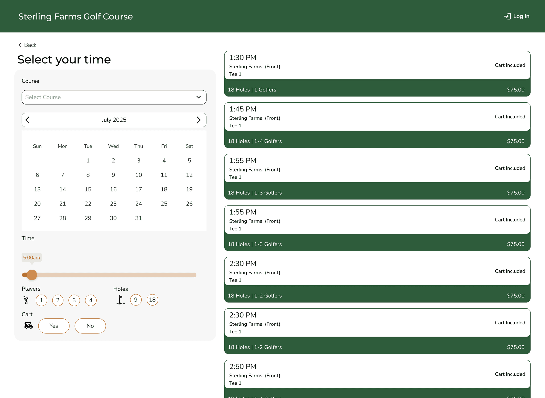The width and height of the screenshot is (545, 398).
Task: Click the time slider track
Action: 109,275
